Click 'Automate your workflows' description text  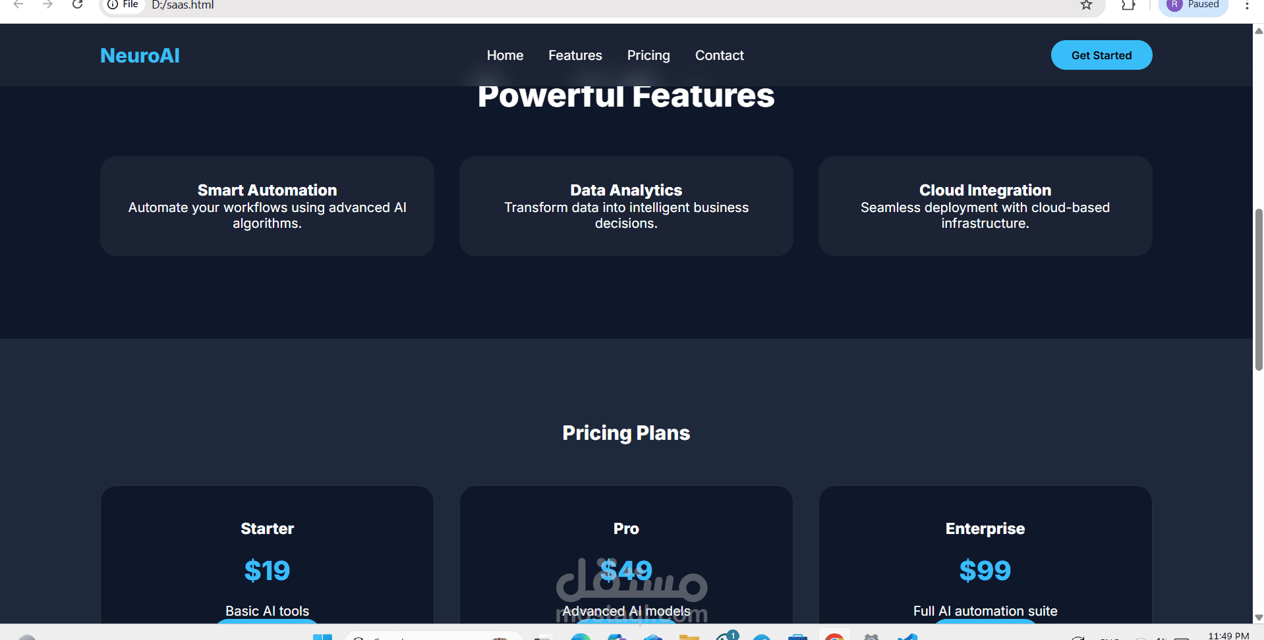coord(267,215)
